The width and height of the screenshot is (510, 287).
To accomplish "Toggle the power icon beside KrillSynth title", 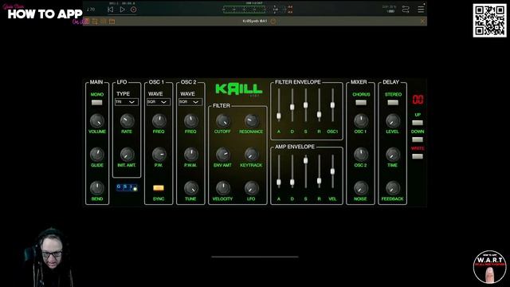I will (273, 22).
